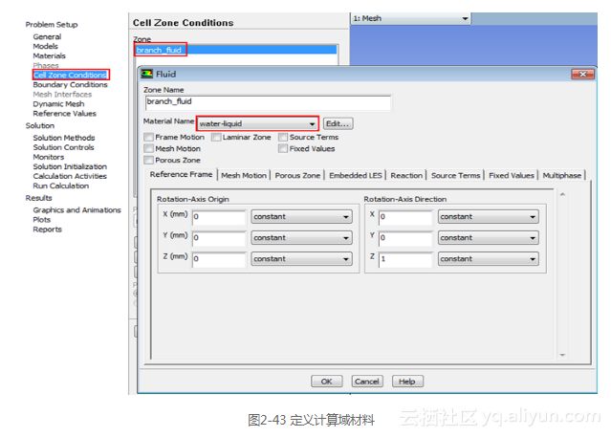The image size is (611, 437).
Task: Expand Z direction constant dropdown
Action: coord(532,259)
